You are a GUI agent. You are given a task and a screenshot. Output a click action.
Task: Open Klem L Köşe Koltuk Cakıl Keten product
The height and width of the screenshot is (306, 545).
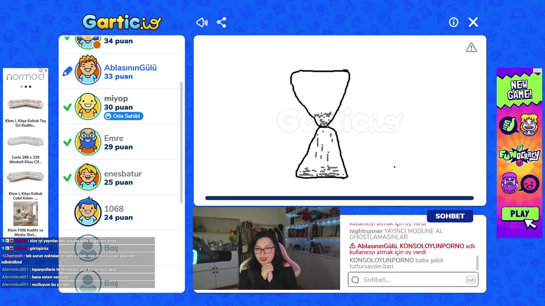click(x=26, y=185)
